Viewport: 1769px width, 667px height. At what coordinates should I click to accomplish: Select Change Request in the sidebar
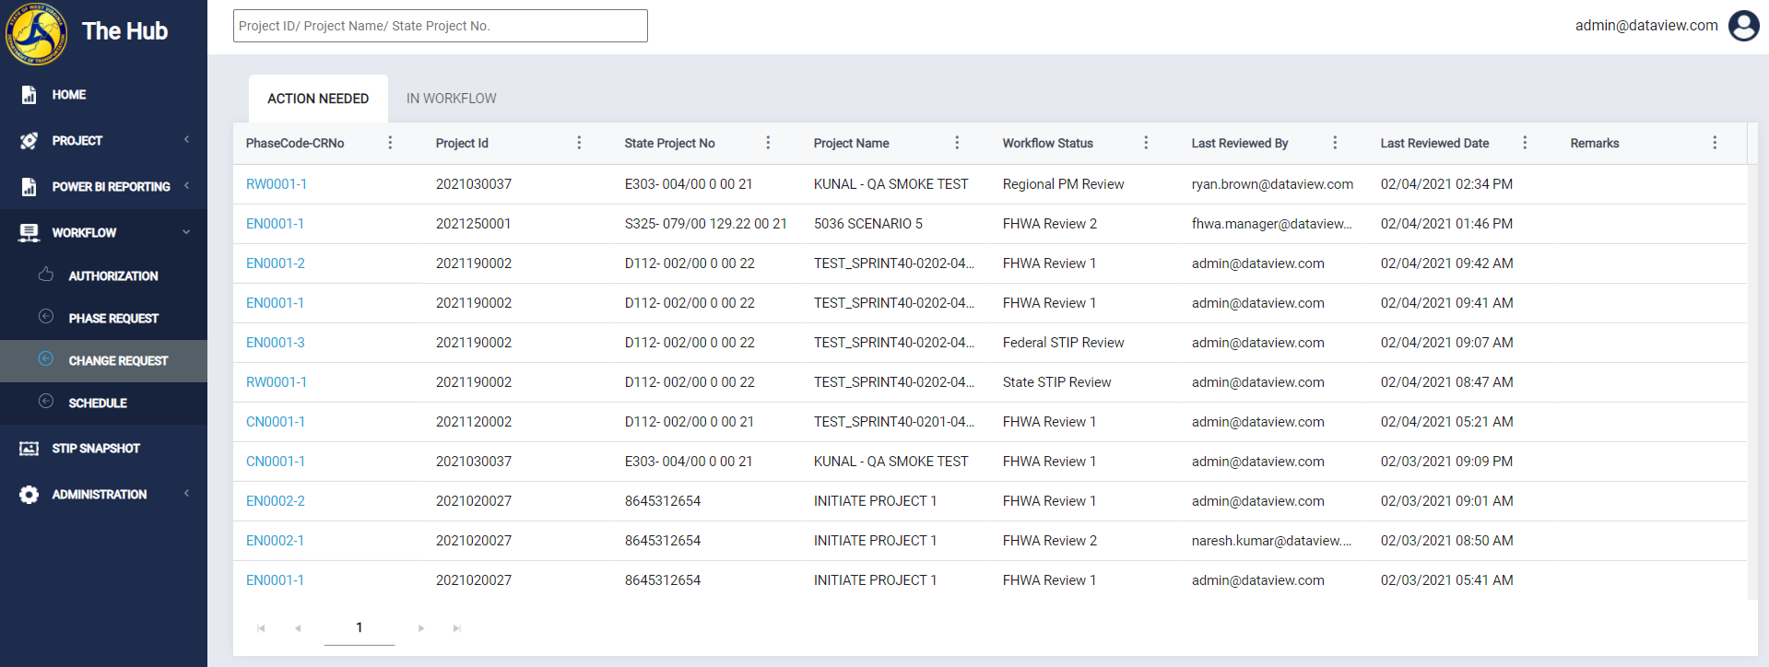pos(118,360)
